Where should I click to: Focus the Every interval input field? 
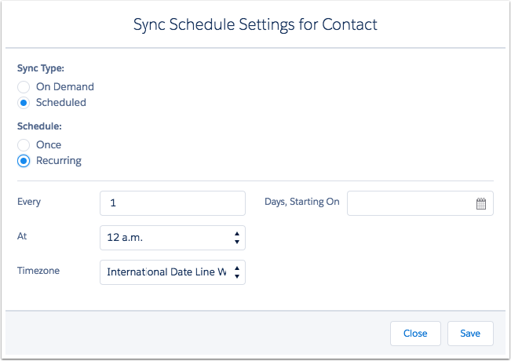tap(173, 203)
